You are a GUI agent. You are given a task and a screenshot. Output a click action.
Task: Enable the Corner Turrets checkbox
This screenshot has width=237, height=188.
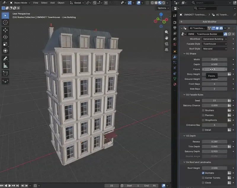click(x=203, y=178)
